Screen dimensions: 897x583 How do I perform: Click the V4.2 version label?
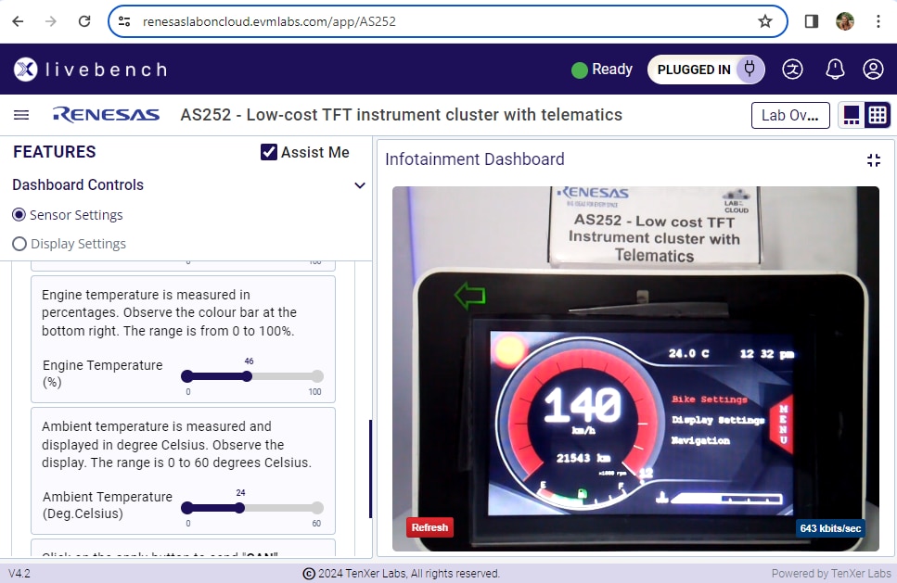pos(19,574)
